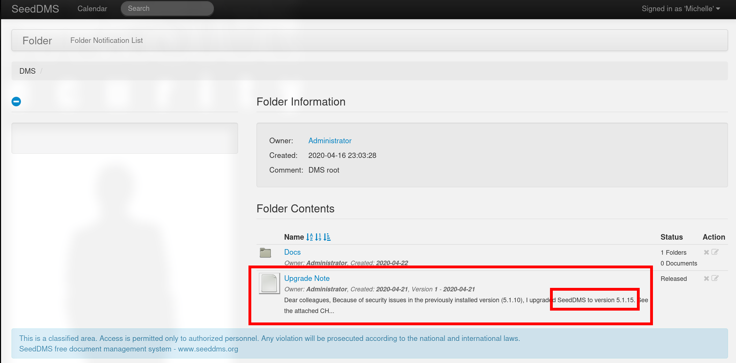
Task: Sort folder contents numerically 1 to 9
Action: pyautogui.click(x=318, y=237)
